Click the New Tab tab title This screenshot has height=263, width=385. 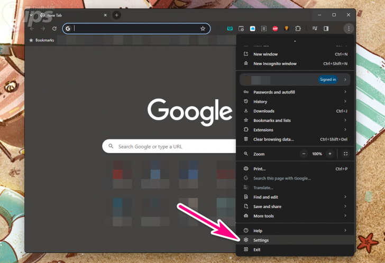tap(54, 15)
